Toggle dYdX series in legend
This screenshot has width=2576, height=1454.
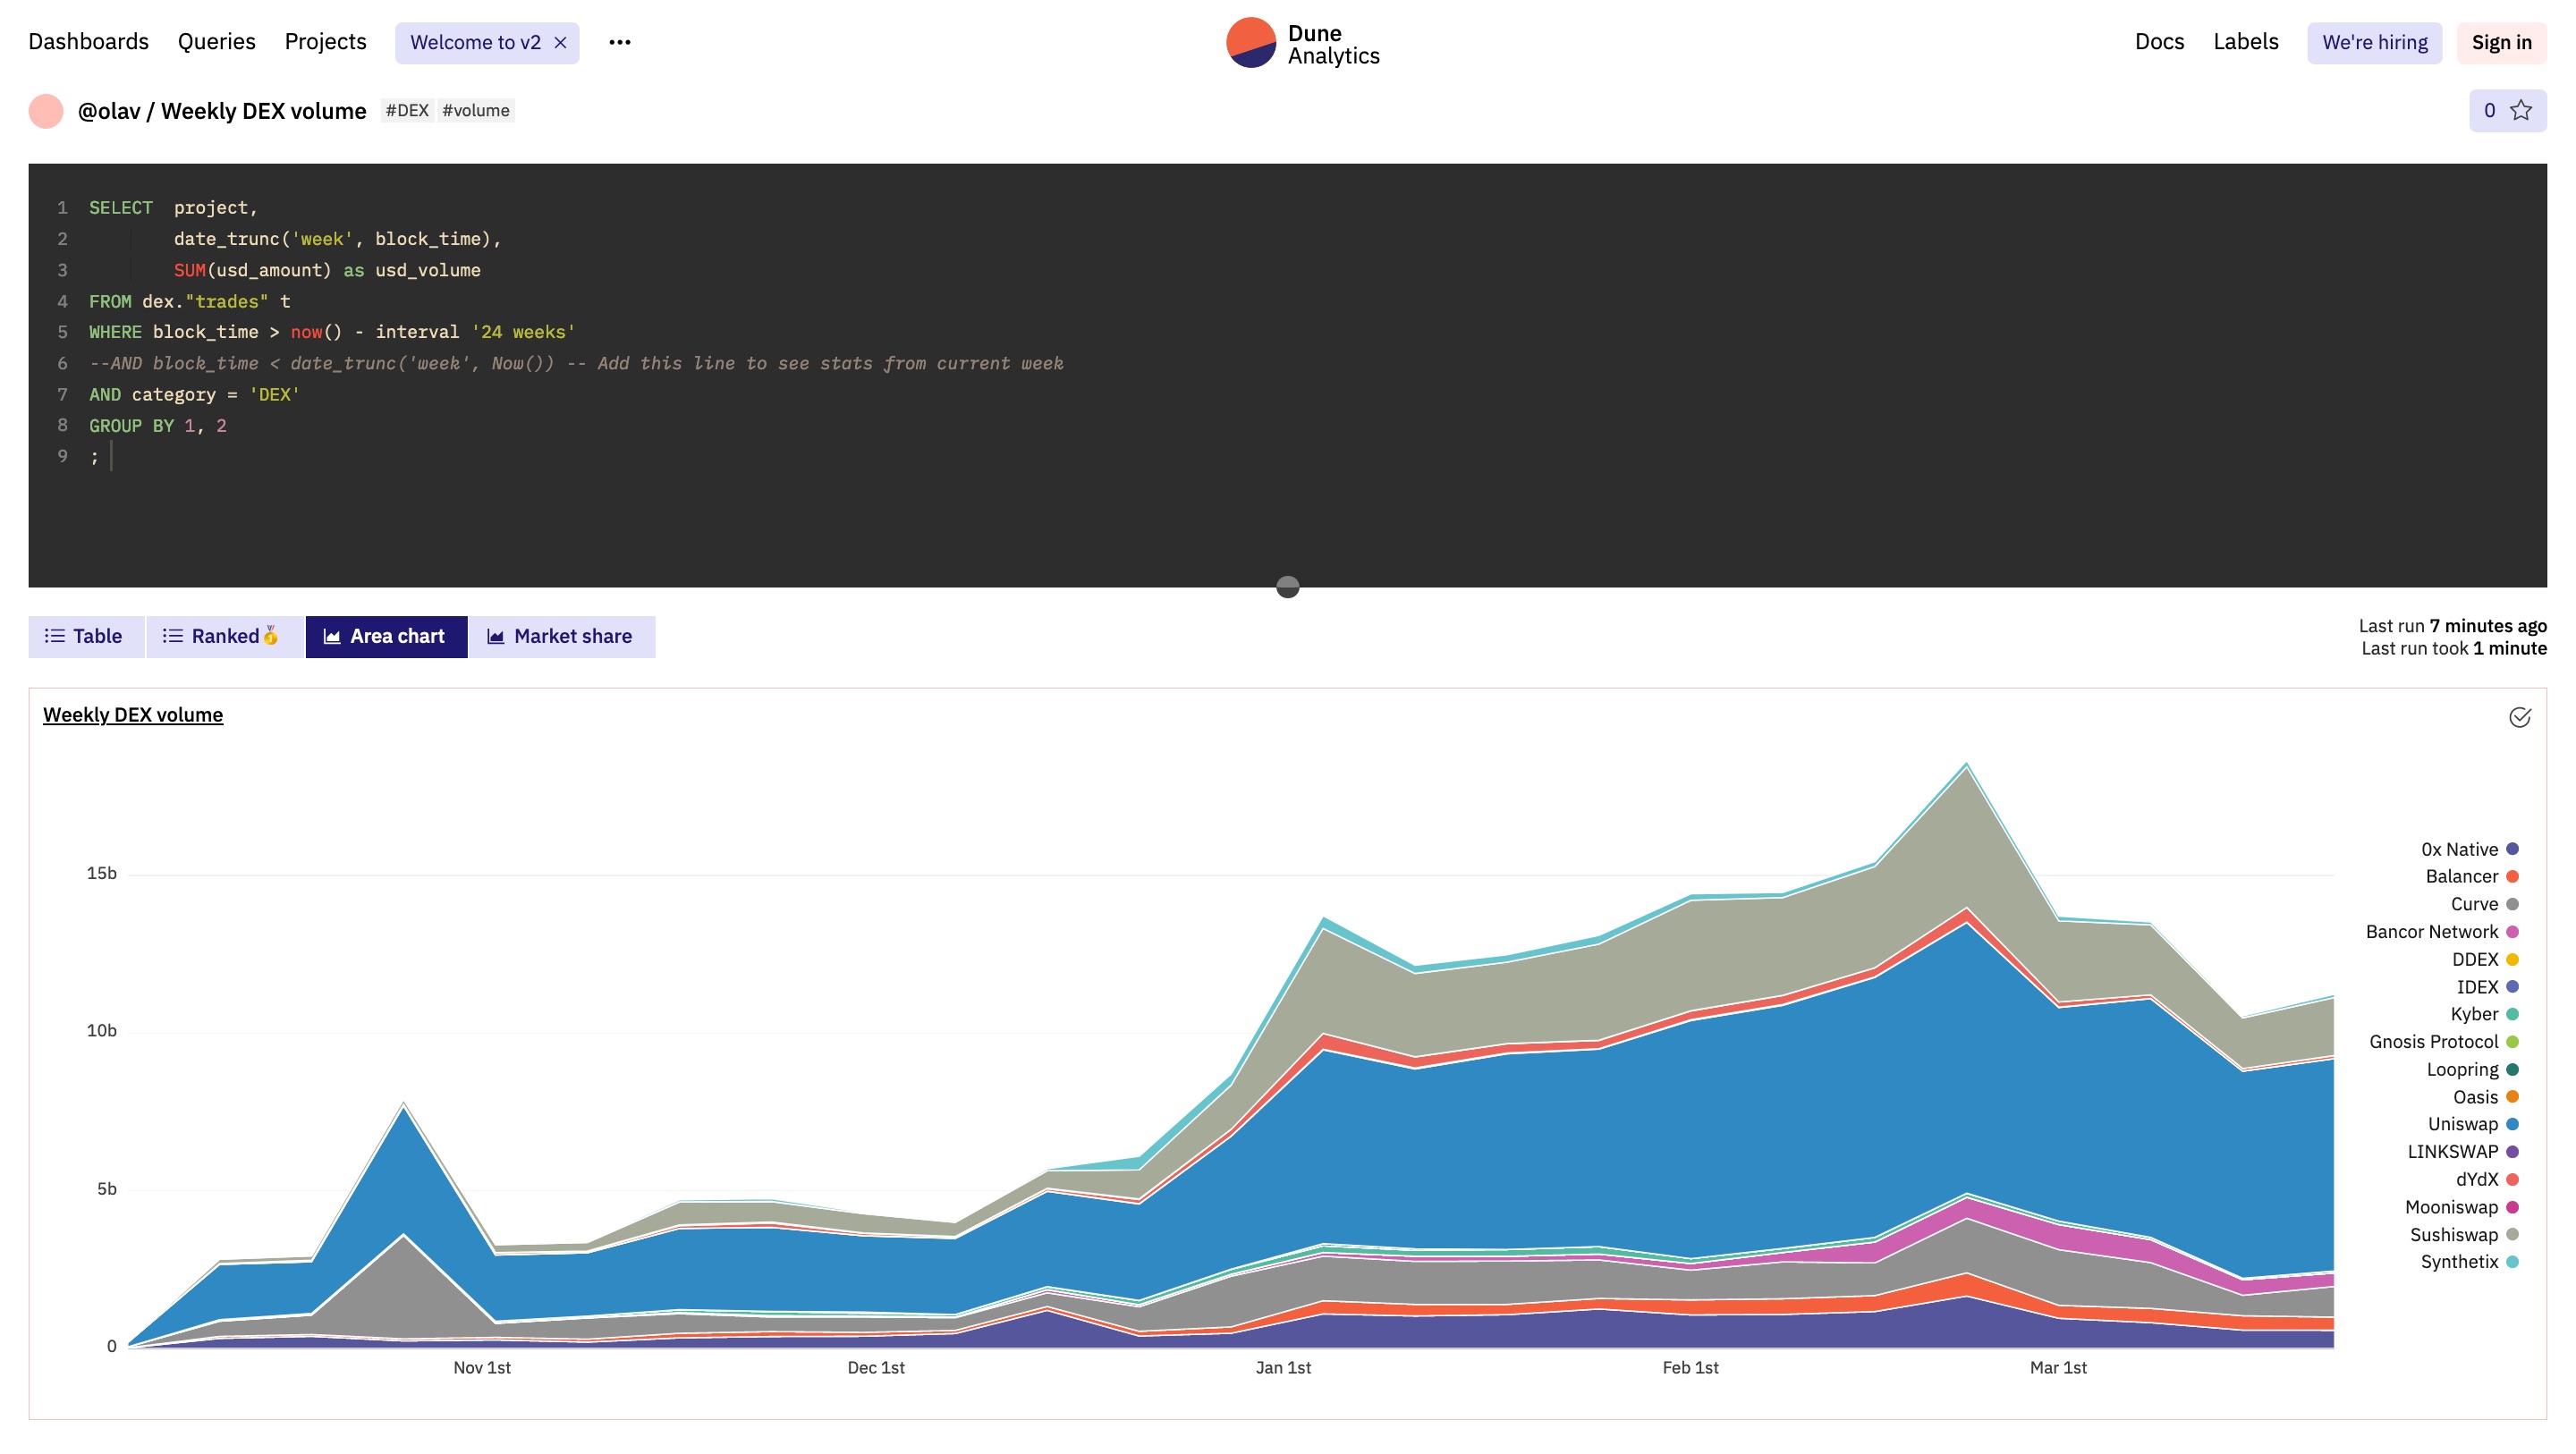tap(2487, 1180)
